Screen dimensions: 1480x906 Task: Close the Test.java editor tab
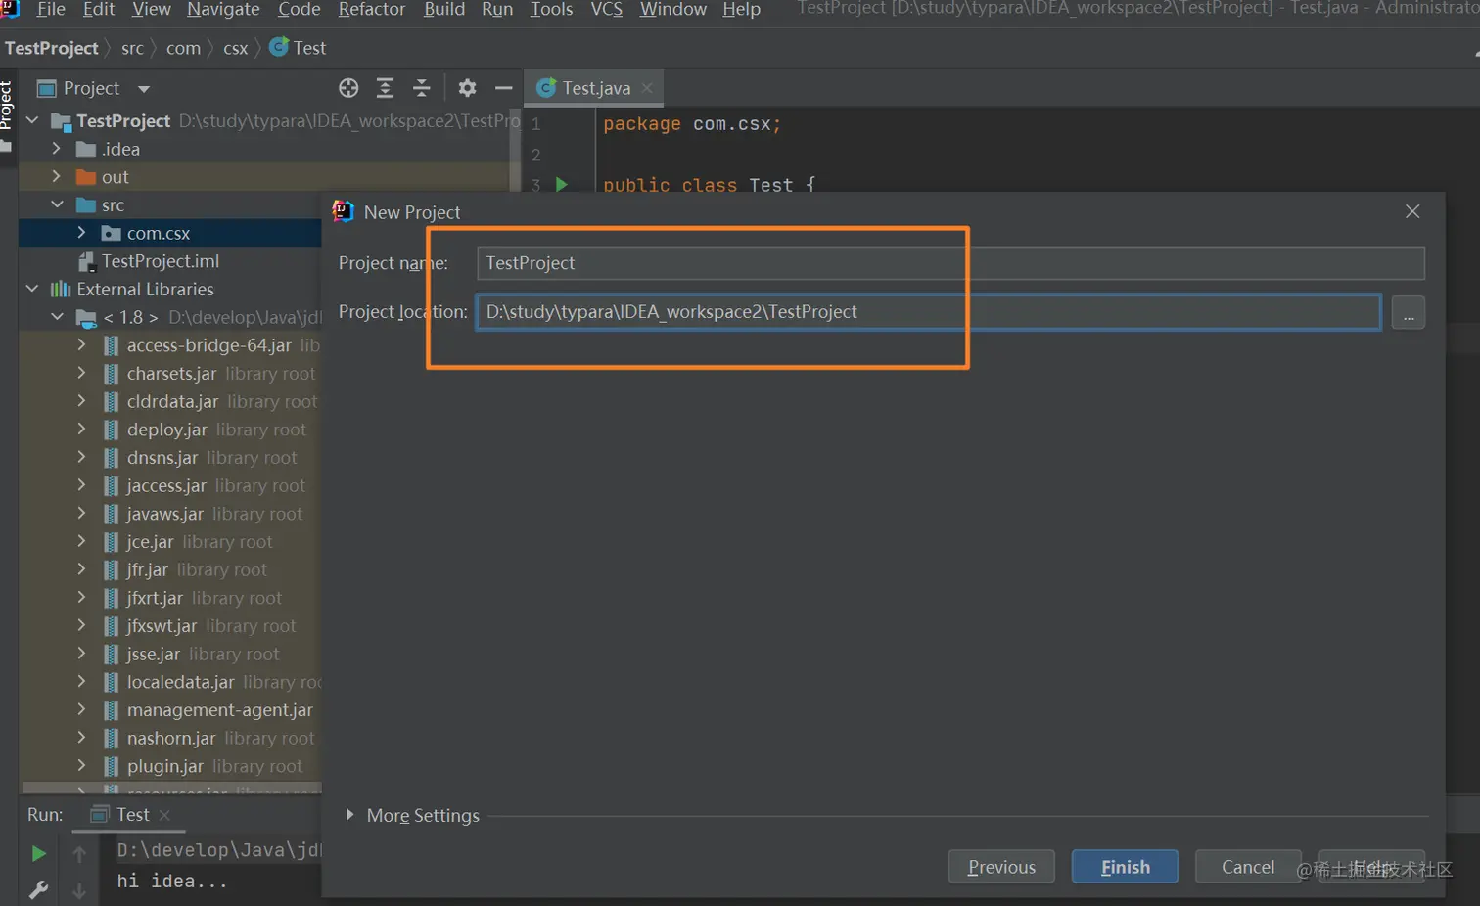point(647,88)
